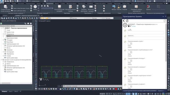Click the Заменить input field
This screenshot has height=95, width=170.
[146, 38]
